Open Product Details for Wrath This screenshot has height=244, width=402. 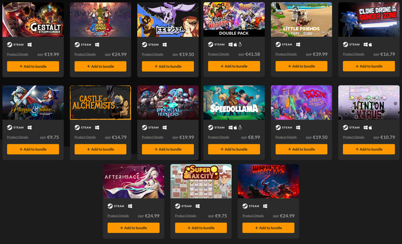point(253,216)
